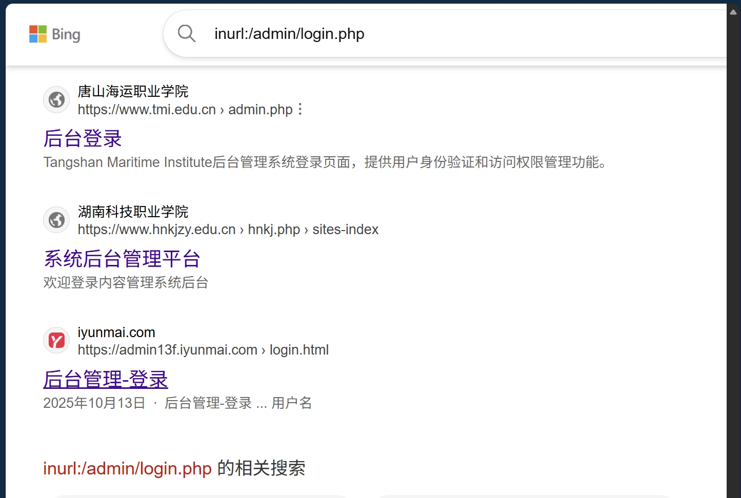Image resolution: width=741 pixels, height=498 pixels.
Task: Click globe favicon for 湖南科技职业学院 result
Action: [x=56, y=220]
